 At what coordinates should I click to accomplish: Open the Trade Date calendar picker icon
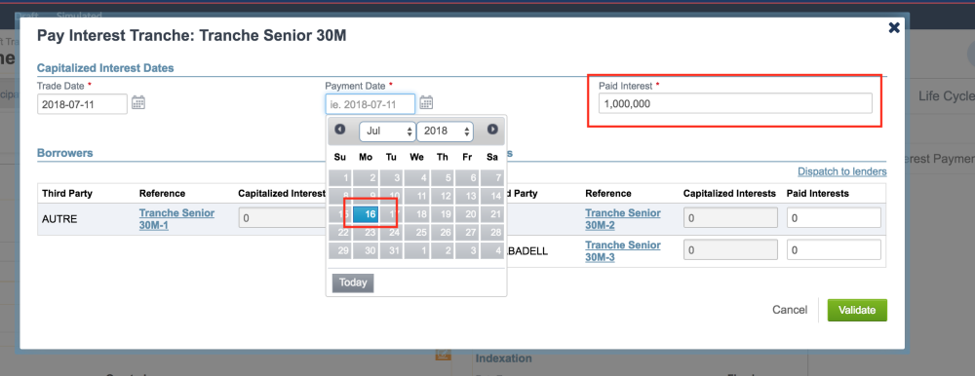138,103
